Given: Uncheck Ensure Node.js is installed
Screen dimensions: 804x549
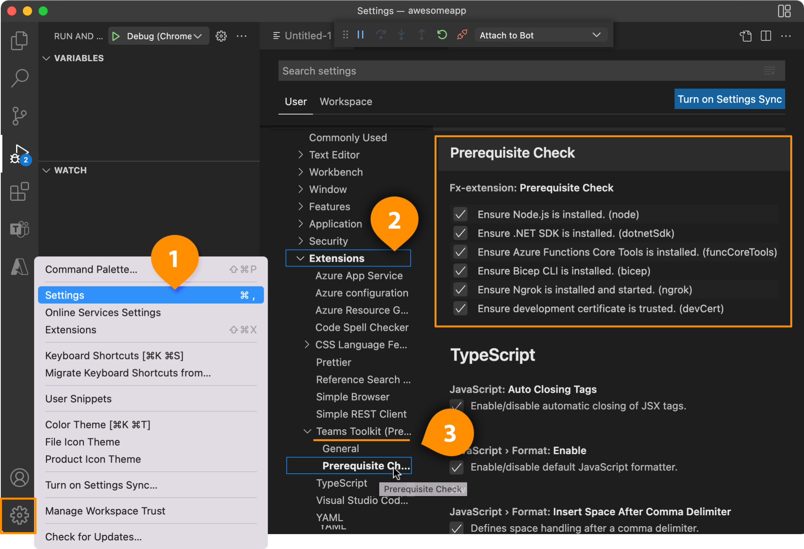Looking at the screenshot, I should click(x=460, y=214).
